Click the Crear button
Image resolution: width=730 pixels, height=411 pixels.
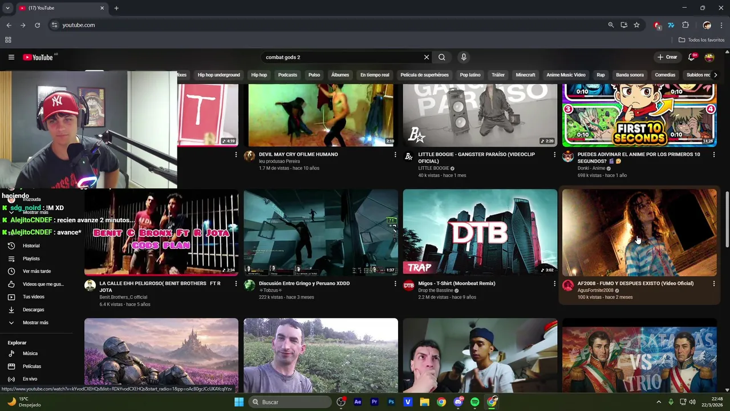pos(667,57)
